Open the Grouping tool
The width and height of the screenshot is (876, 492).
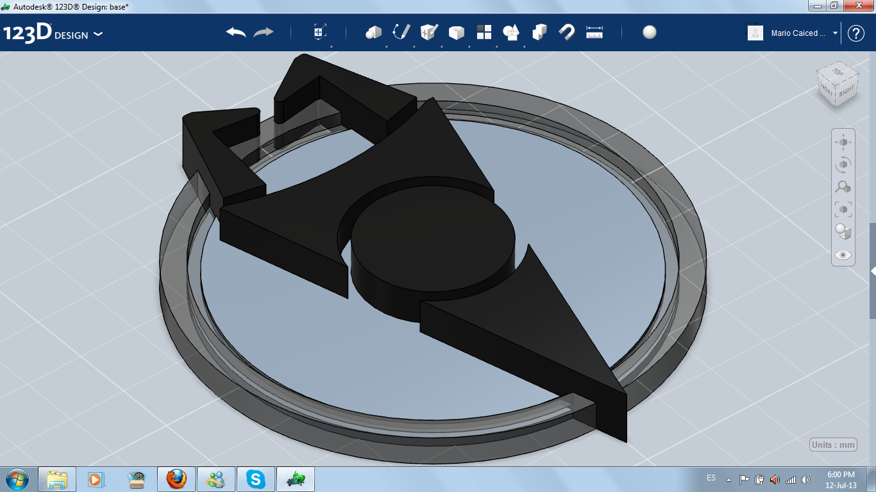512,32
